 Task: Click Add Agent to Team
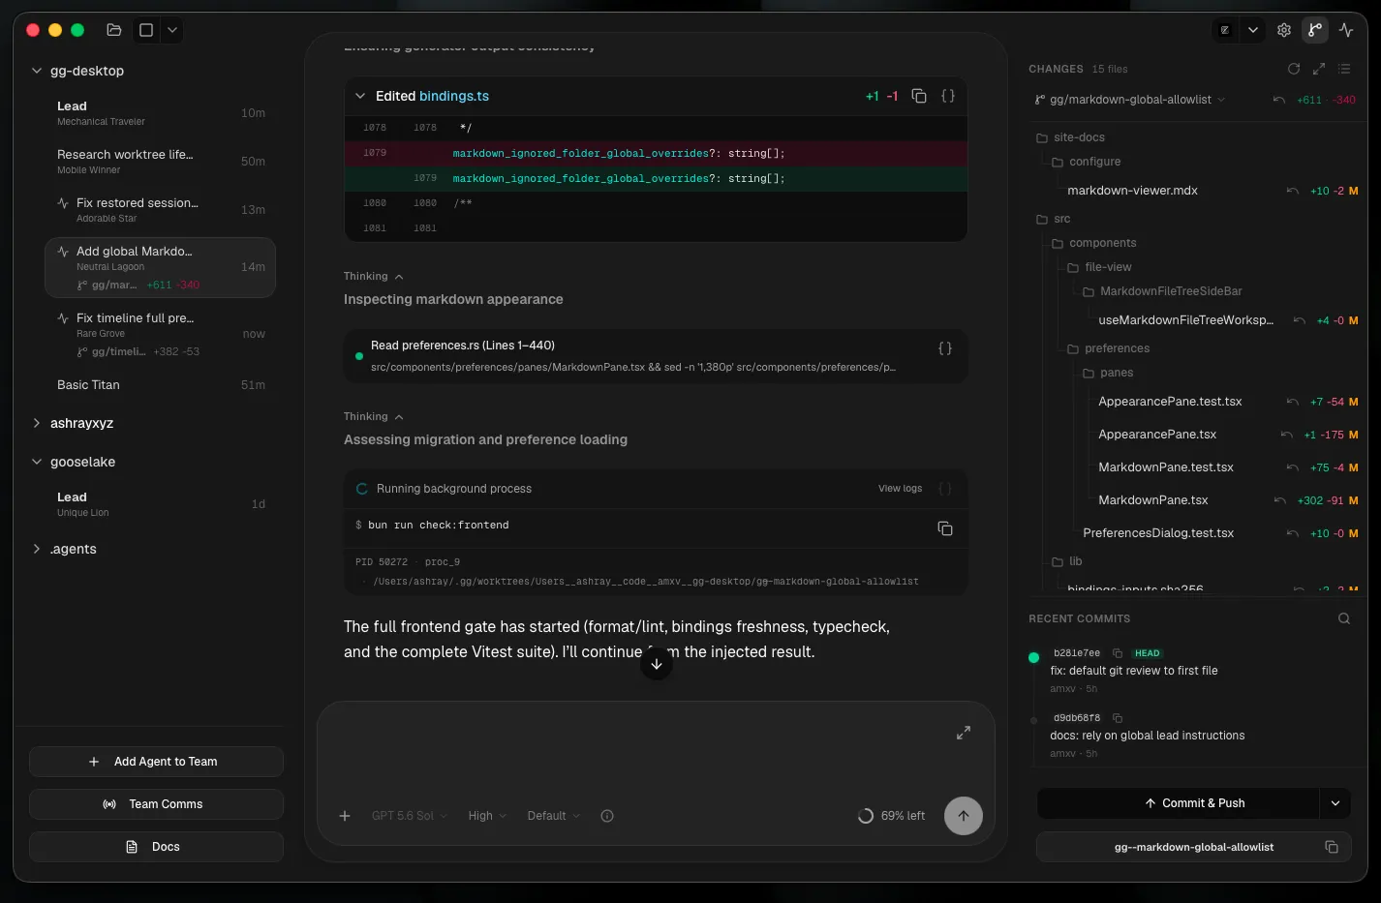(x=156, y=762)
